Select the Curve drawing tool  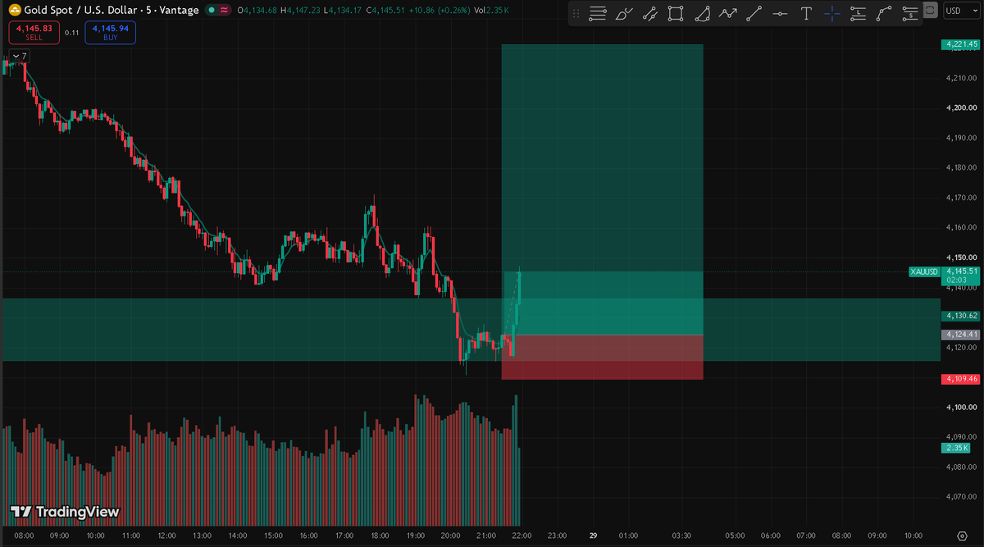(883, 13)
